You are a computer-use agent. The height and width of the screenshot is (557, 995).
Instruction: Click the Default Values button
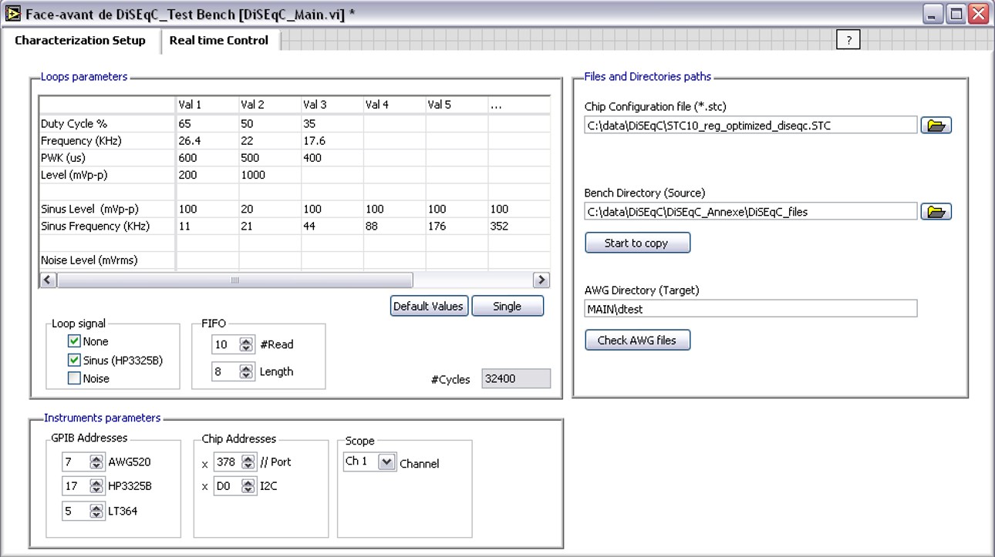tap(429, 306)
